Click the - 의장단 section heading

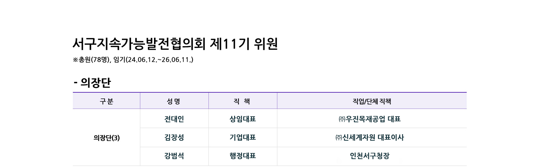[92, 83]
